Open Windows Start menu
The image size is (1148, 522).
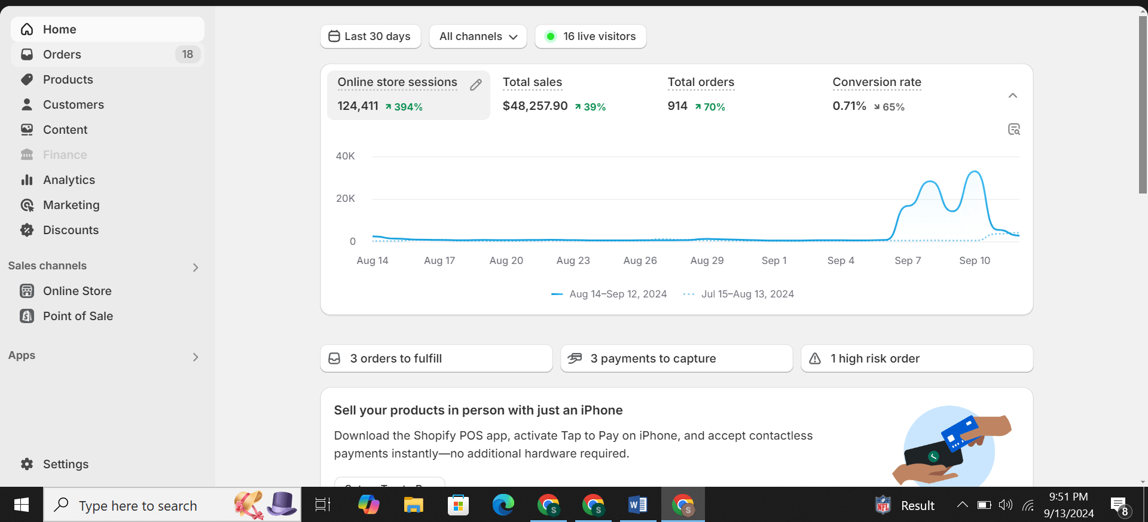[22, 505]
